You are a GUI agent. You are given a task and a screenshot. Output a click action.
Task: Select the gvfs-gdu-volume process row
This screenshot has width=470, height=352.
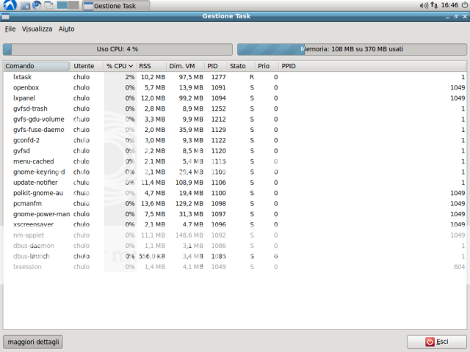pos(235,119)
